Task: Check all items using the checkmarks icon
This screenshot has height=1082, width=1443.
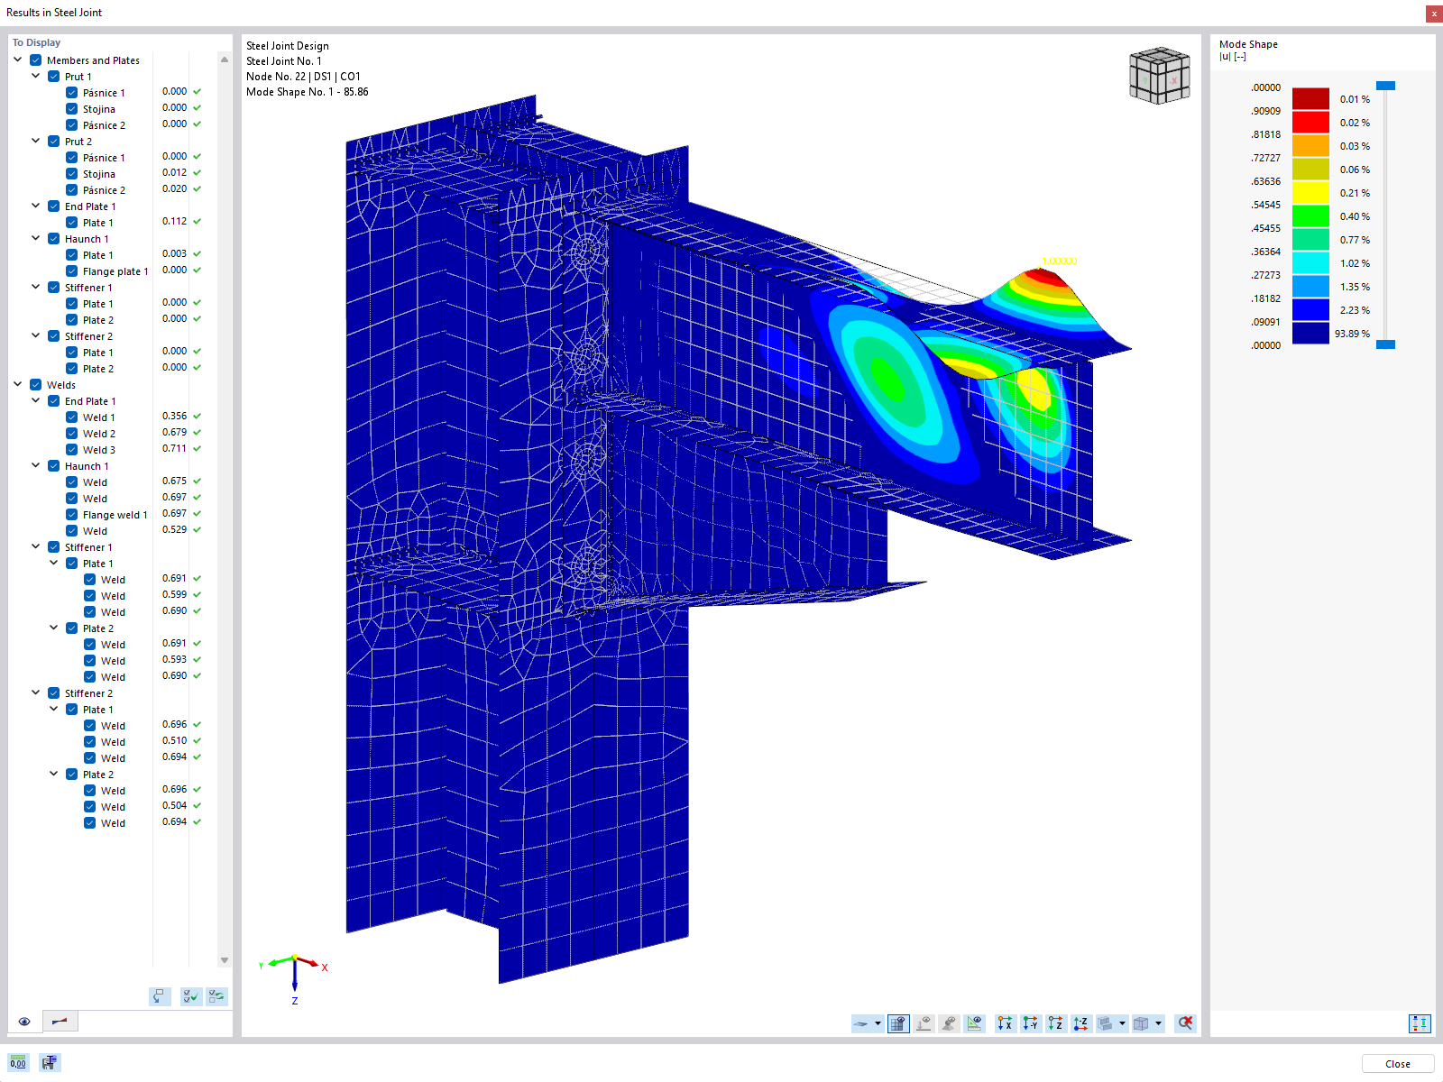Action: (191, 996)
